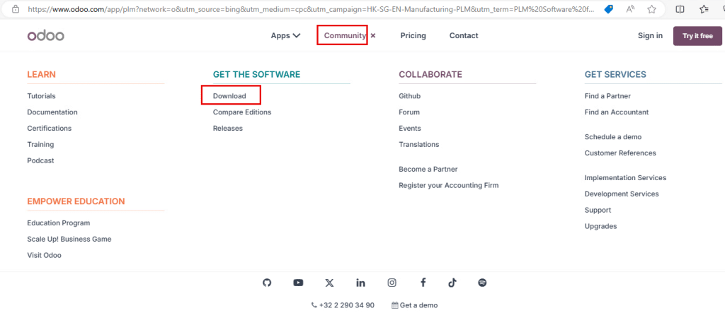Click the Download link
Viewport: 725px width, 313px height.
pyautogui.click(x=229, y=96)
